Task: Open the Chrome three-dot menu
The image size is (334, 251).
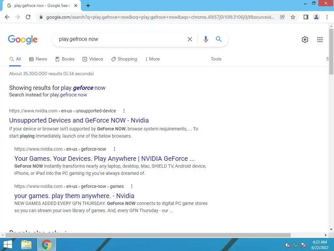Action: (x=327, y=17)
